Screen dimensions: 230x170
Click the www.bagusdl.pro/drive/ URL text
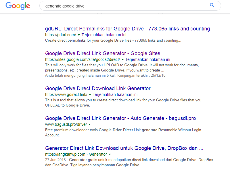[x=66, y=124]
